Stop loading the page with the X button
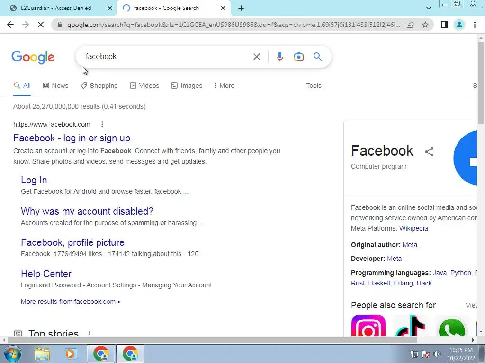485x363 pixels. pos(41,25)
